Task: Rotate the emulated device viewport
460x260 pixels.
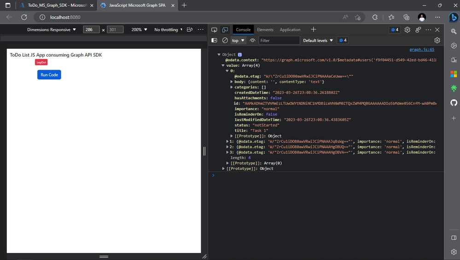Action: (190, 29)
